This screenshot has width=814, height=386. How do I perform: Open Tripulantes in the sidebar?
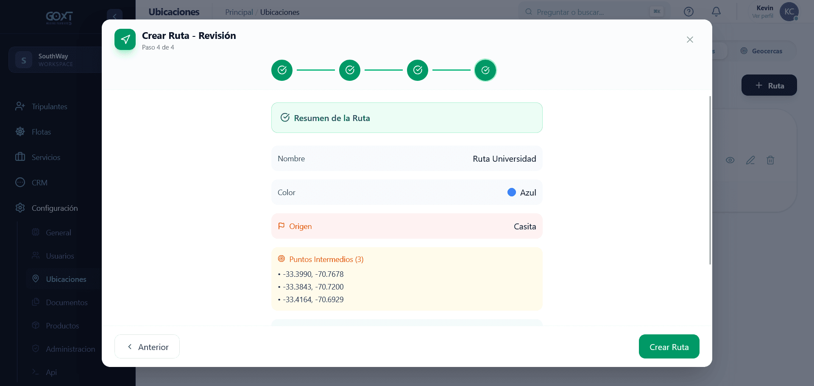point(49,106)
